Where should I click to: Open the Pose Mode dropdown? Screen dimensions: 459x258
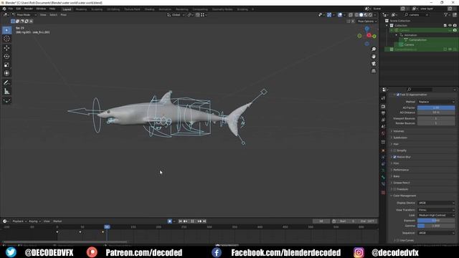click(x=24, y=15)
